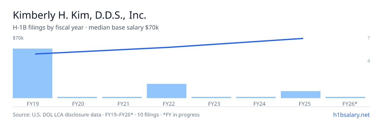
Task: Click the DOL LCA source footnote
Action: pyautogui.click(x=106, y=115)
